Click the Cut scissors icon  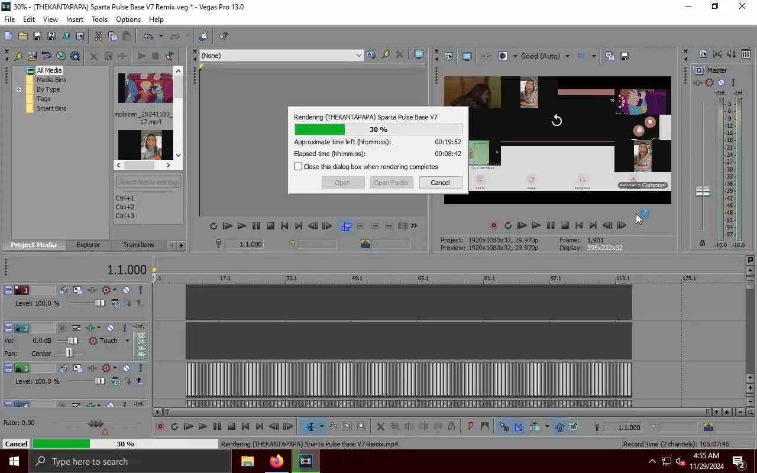(x=98, y=36)
